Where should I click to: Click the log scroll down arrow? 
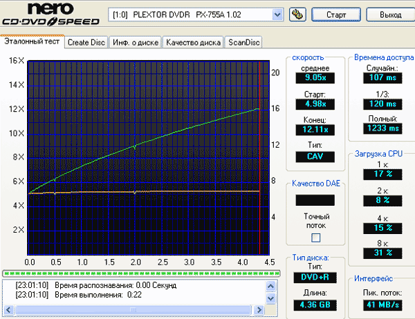click(x=270, y=298)
